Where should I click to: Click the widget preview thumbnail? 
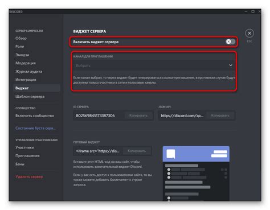[196, 174]
